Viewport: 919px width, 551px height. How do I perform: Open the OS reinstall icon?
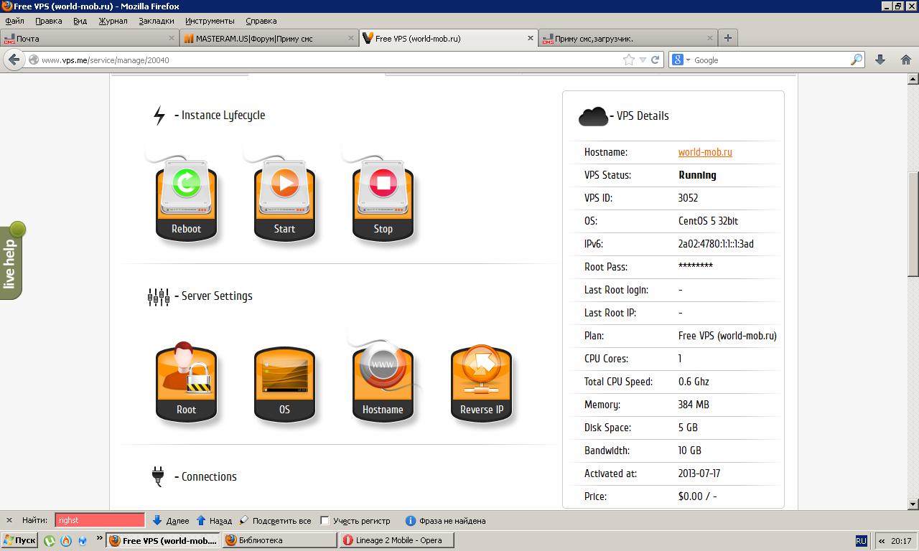(x=284, y=382)
